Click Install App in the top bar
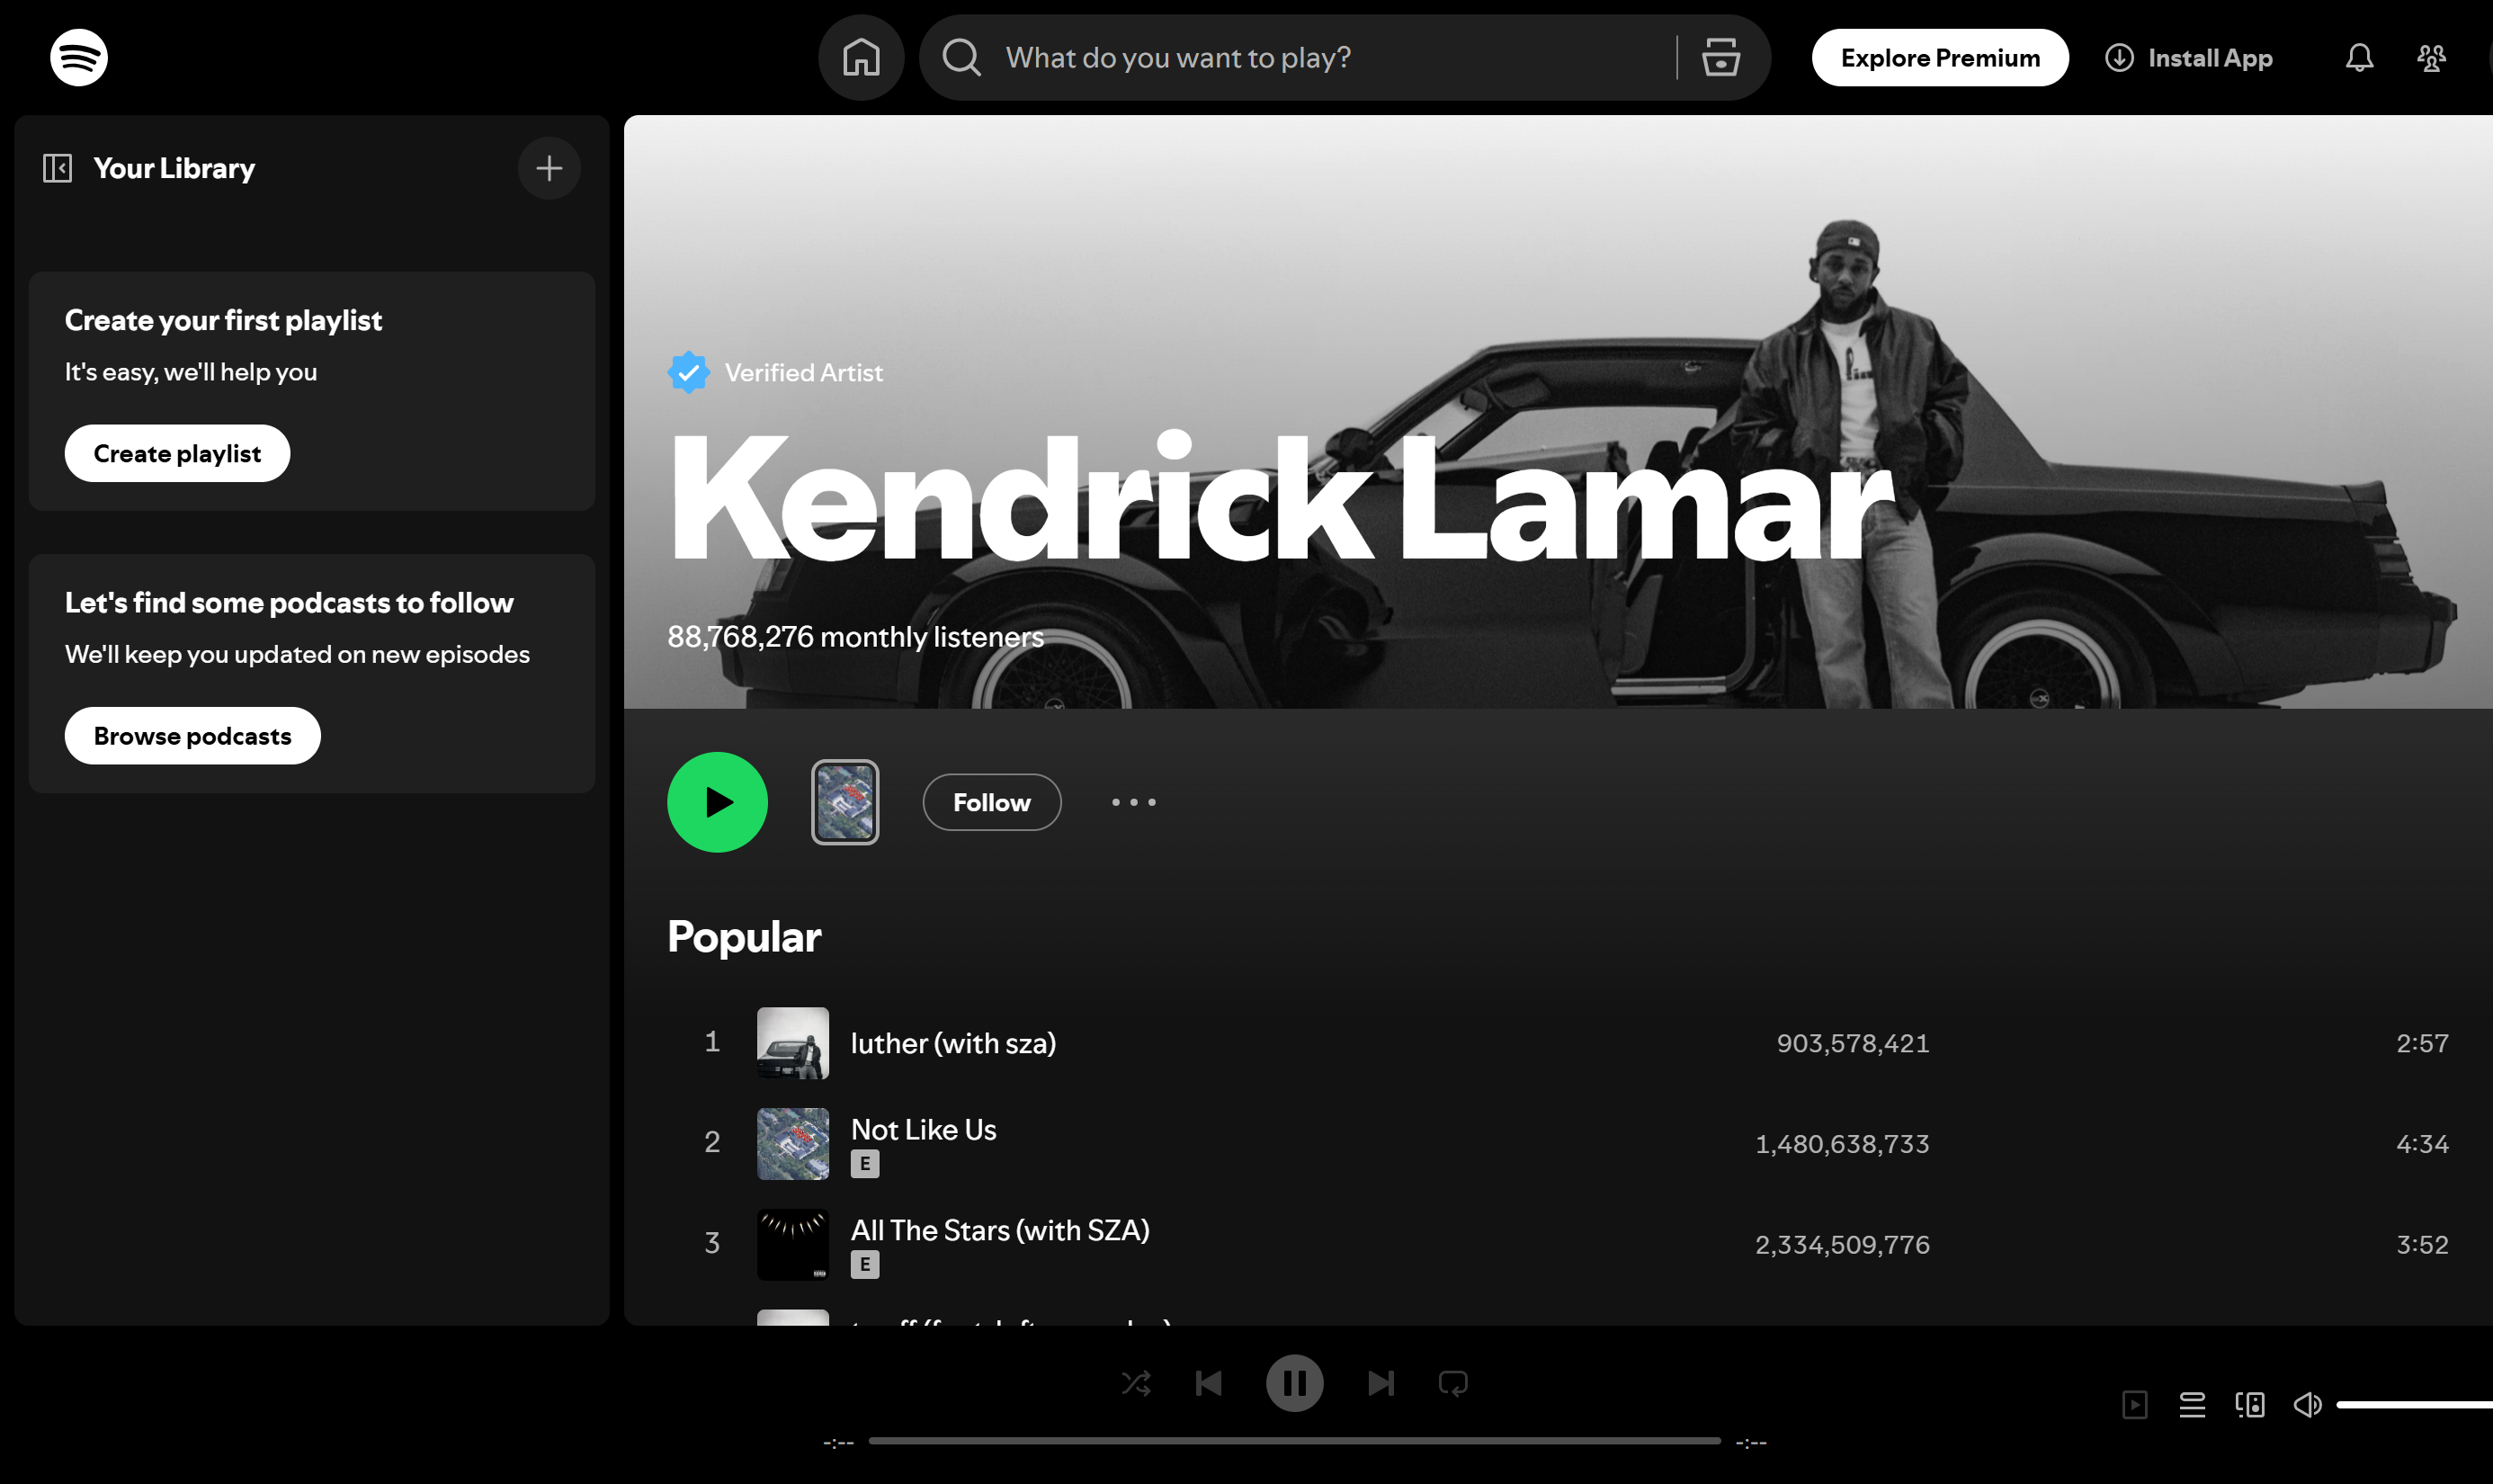Viewport: 2493px width, 1484px height. pyautogui.click(x=2209, y=57)
